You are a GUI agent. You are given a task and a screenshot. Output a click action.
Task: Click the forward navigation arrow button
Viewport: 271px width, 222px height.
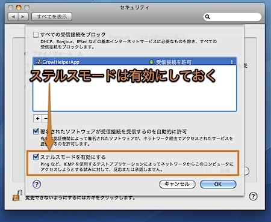(x=23, y=17)
